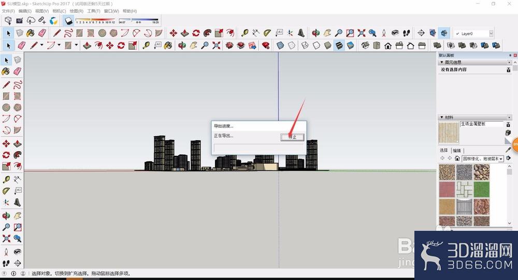Enable Wireframe style

[305, 45]
